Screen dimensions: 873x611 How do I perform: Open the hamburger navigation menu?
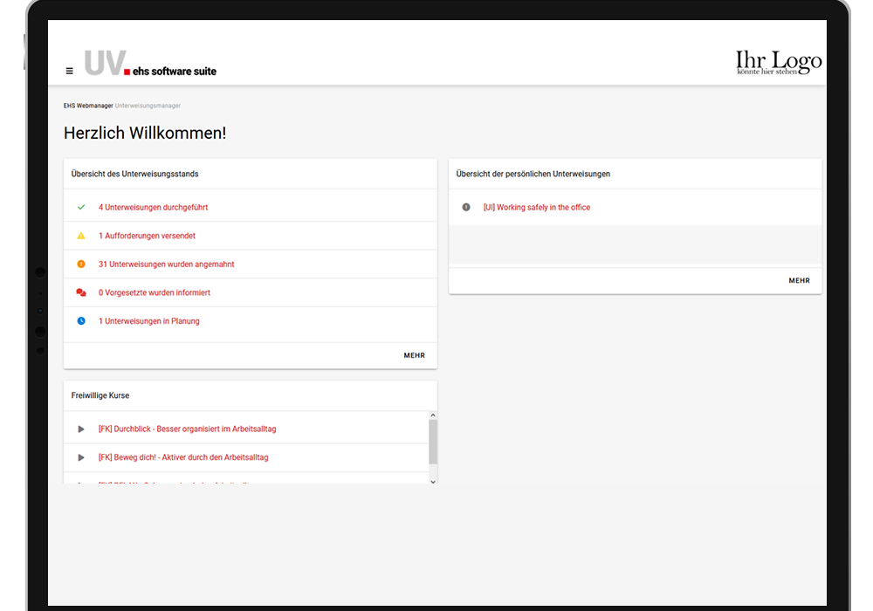[70, 71]
